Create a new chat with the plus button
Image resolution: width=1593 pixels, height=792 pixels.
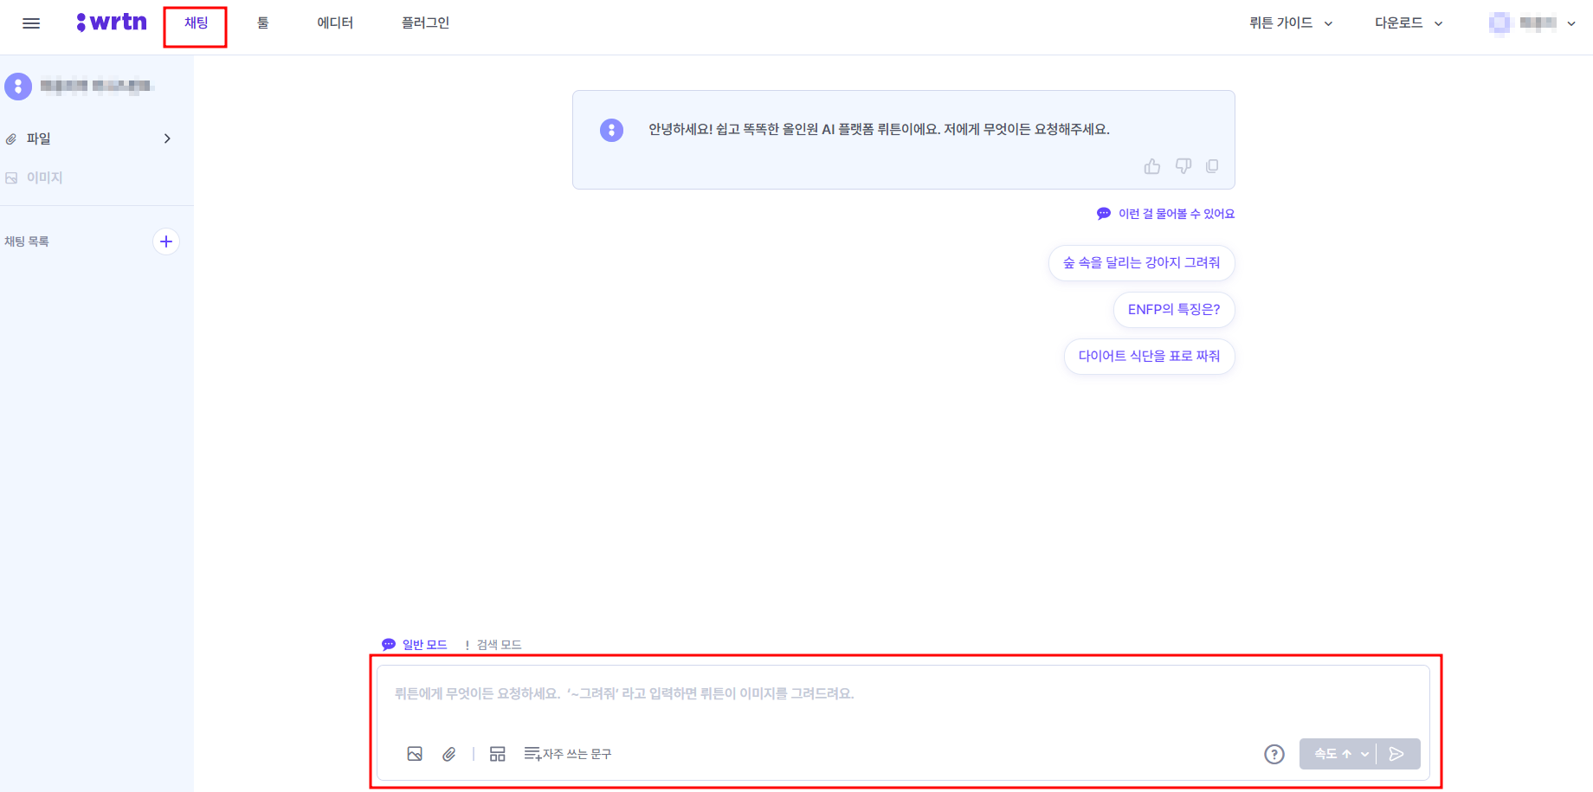[x=165, y=241]
